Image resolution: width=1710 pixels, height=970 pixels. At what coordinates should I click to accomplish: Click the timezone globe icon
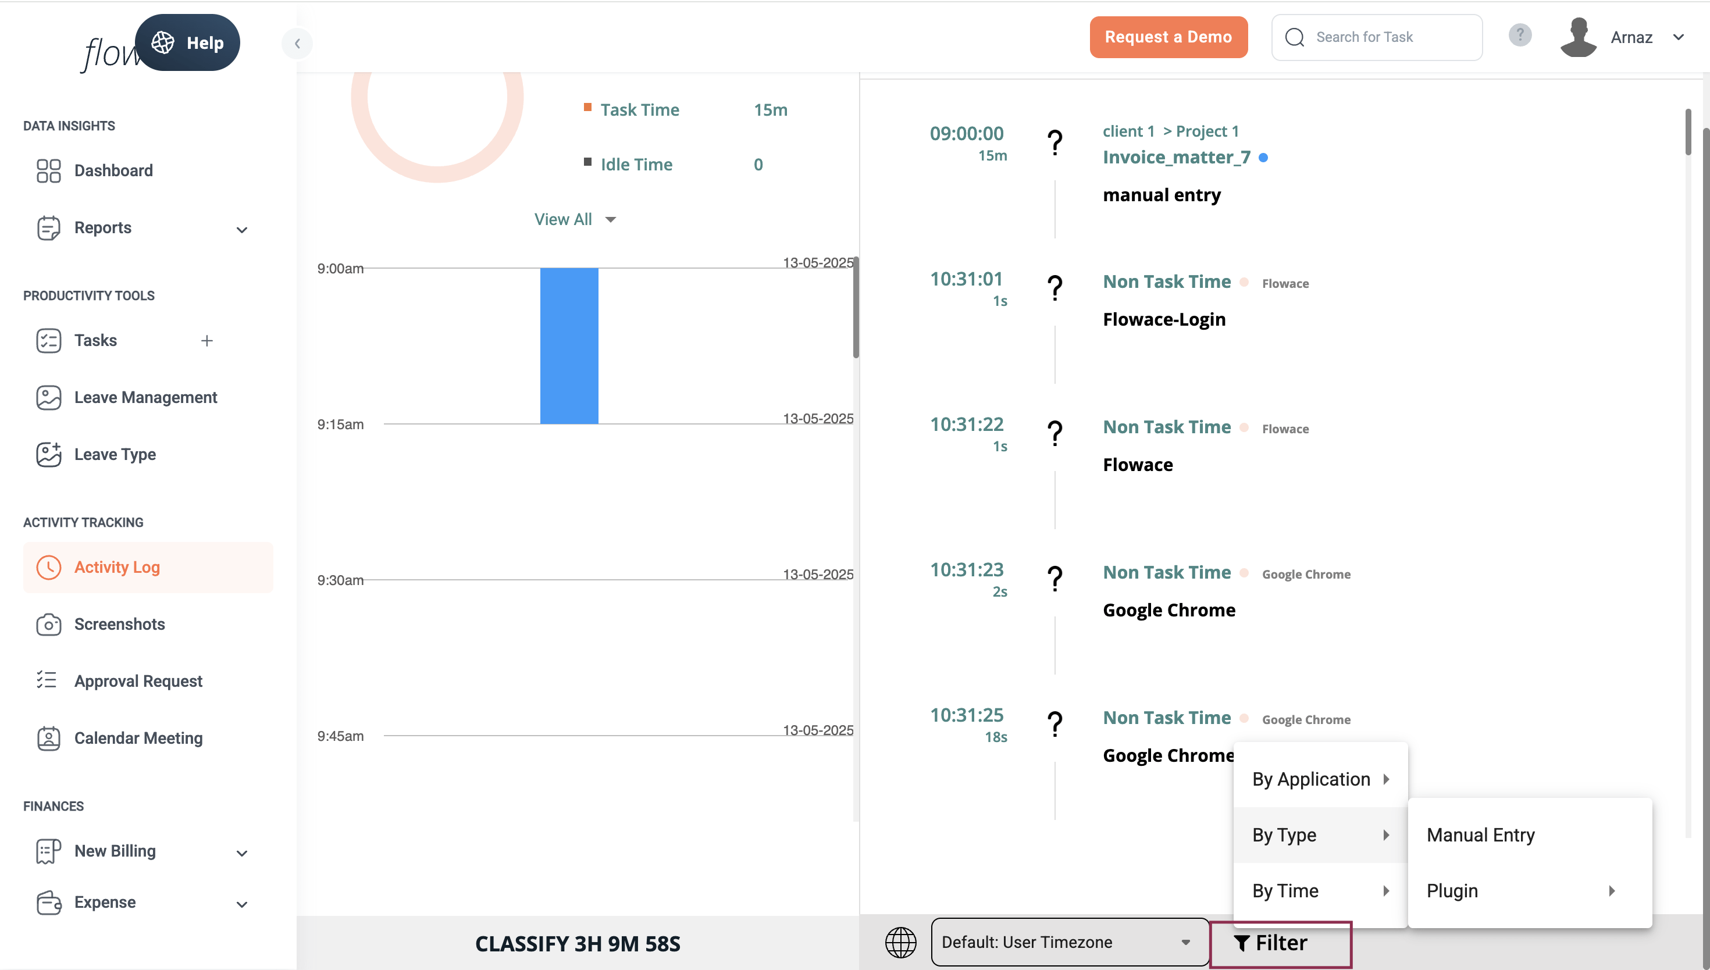(900, 942)
